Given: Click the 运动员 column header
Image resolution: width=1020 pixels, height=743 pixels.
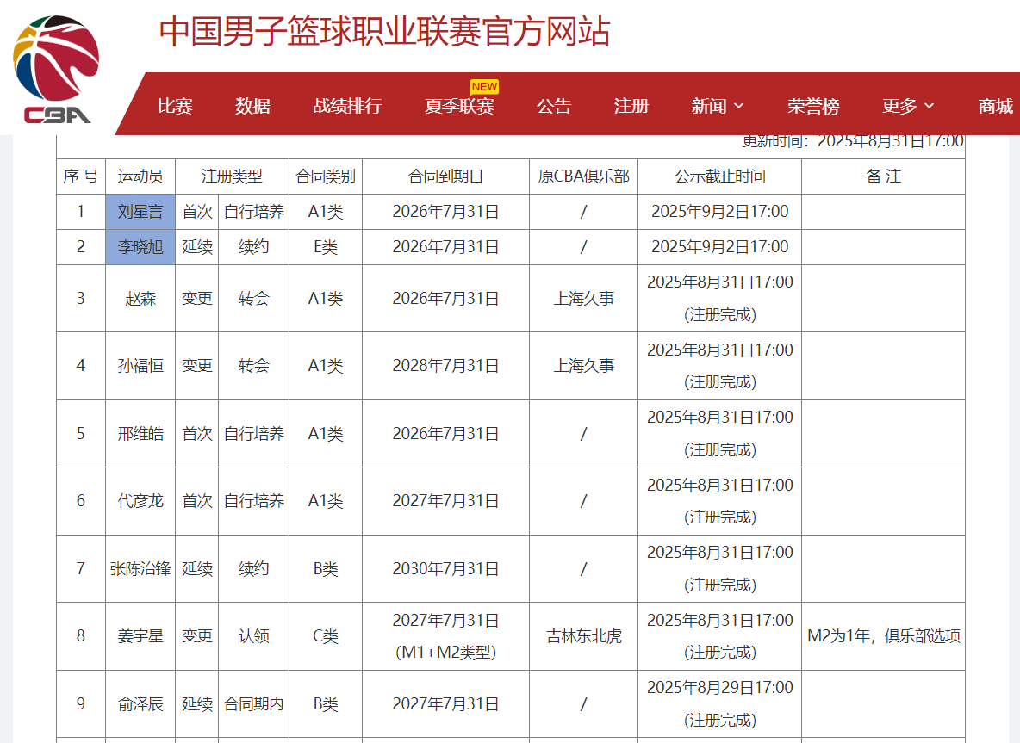Looking at the screenshot, I should (x=140, y=176).
